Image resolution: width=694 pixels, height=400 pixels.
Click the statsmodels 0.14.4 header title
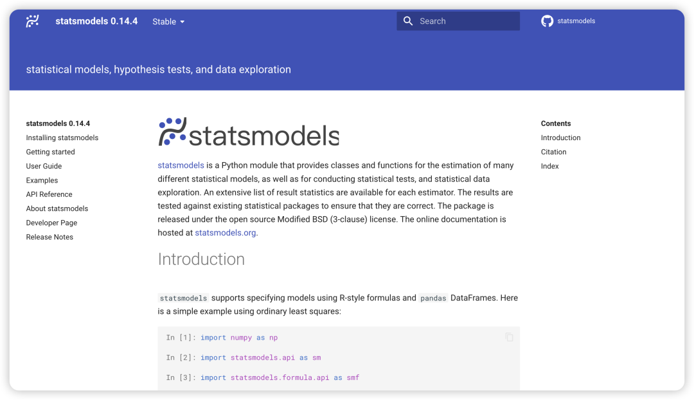(96, 21)
